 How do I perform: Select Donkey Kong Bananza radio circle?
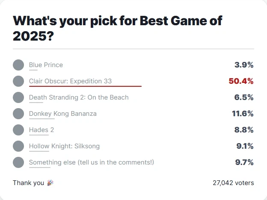18,114
